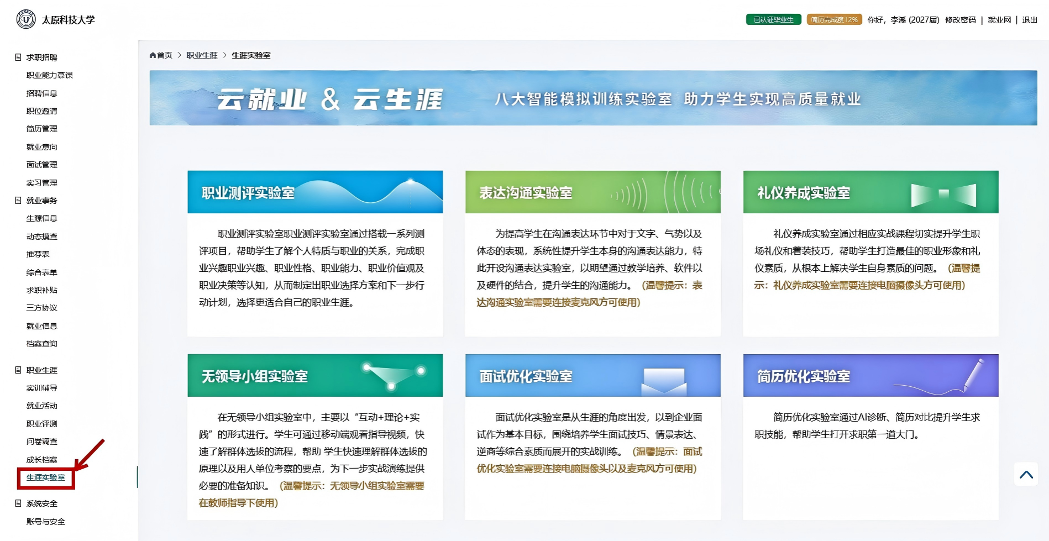Click the home icon in breadcrumb
1049x541 pixels.
point(153,55)
